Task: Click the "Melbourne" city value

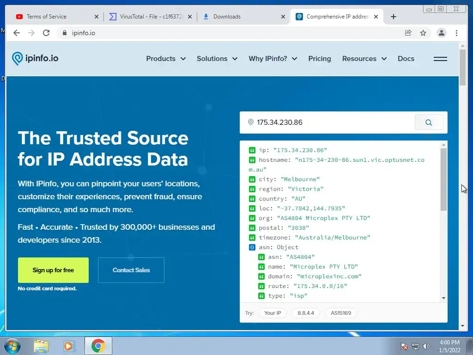Action: point(300,179)
